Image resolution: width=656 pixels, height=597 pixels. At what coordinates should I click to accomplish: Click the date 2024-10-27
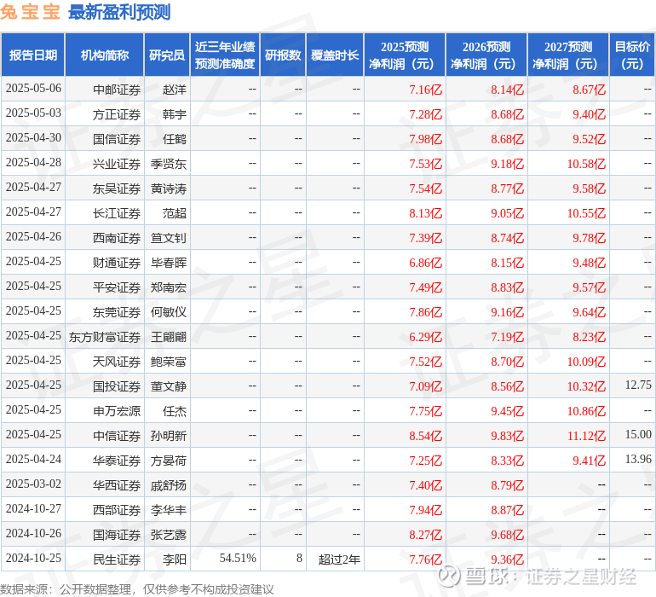click(x=33, y=508)
